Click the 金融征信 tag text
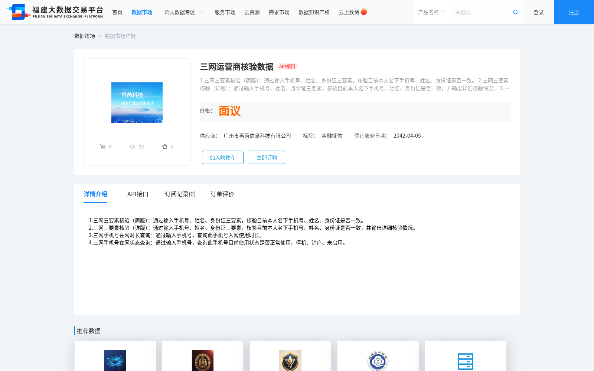Image resolution: width=594 pixels, height=371 pixels. (332, 136)
